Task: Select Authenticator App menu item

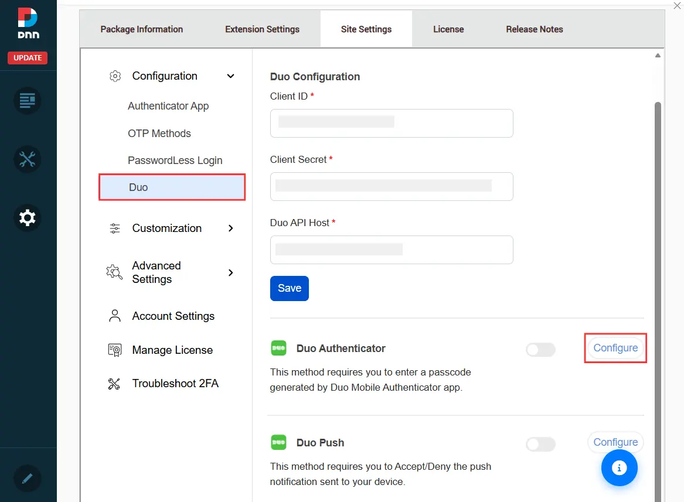Action: coord(168,106)
